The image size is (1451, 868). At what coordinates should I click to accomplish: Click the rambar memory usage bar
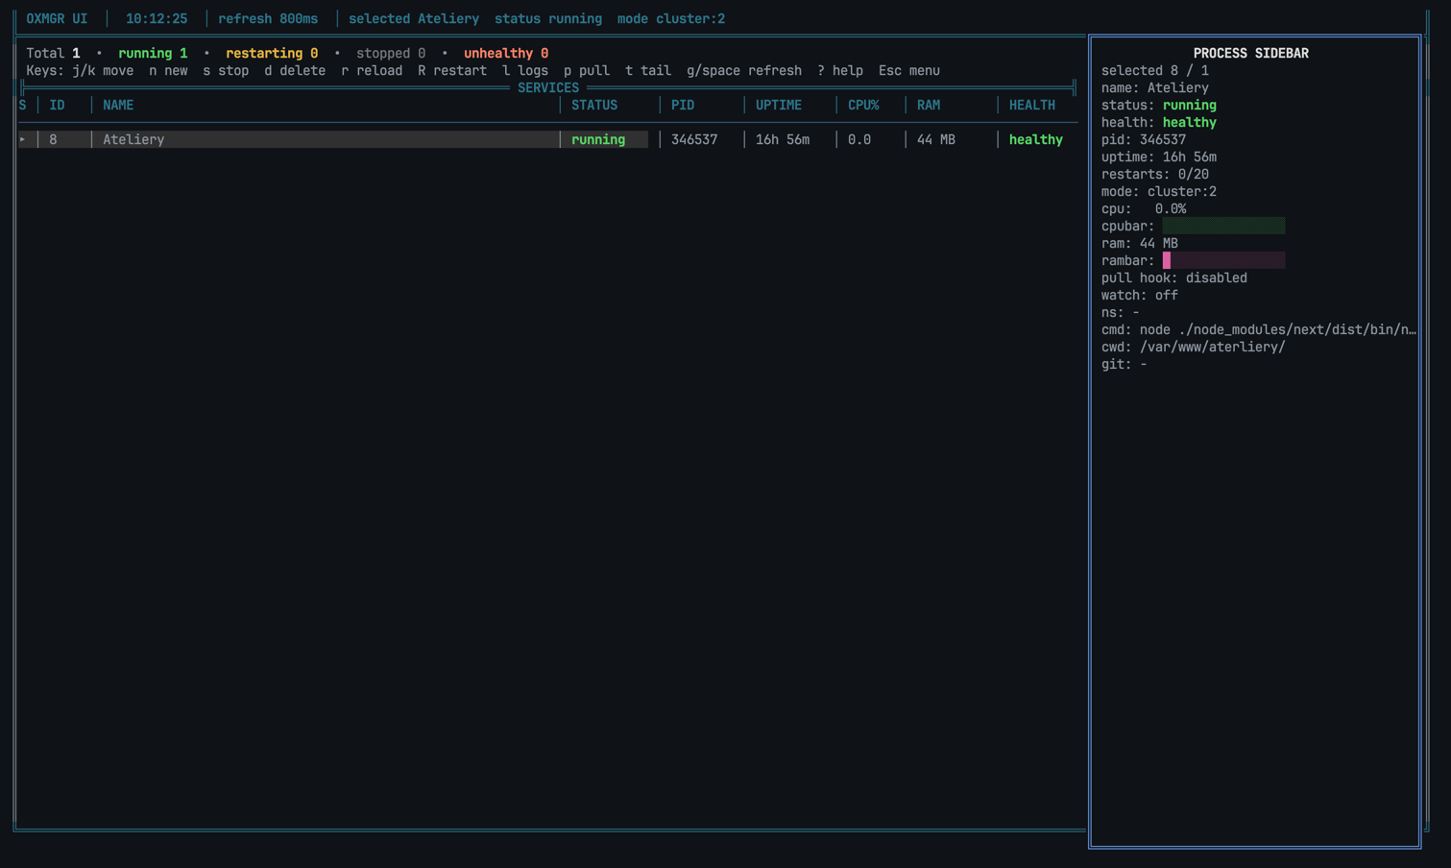1223,260
